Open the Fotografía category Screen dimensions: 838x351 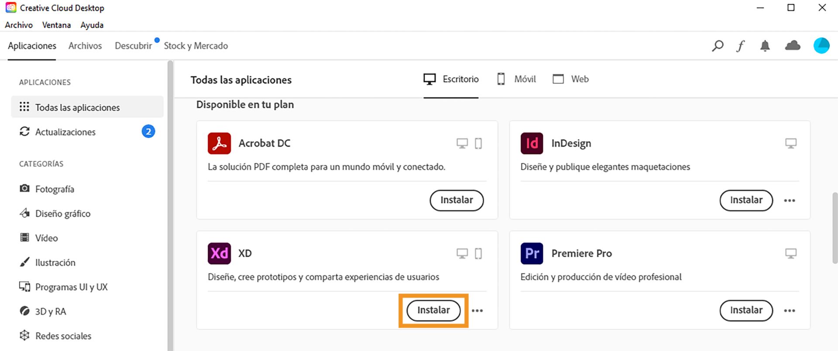pos(47,189)
